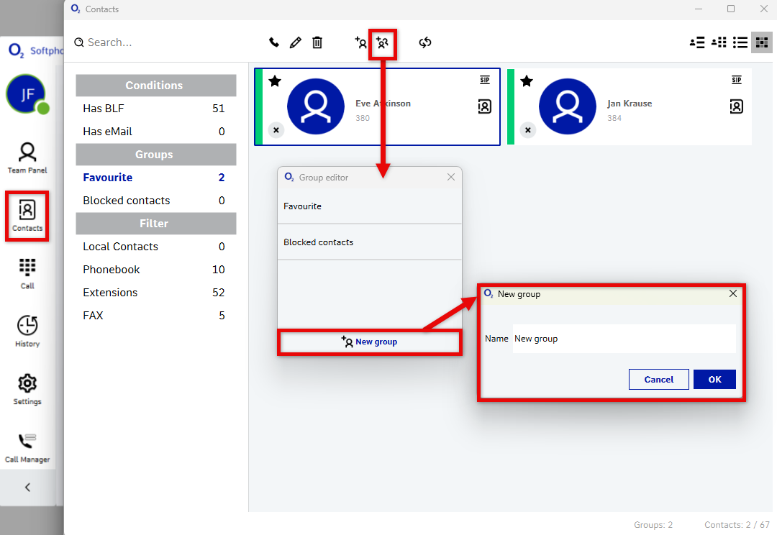The height and width of the screenshot is (535, 777).
Task: Filter contacts by Phonebook
Action: click(112, 270)
